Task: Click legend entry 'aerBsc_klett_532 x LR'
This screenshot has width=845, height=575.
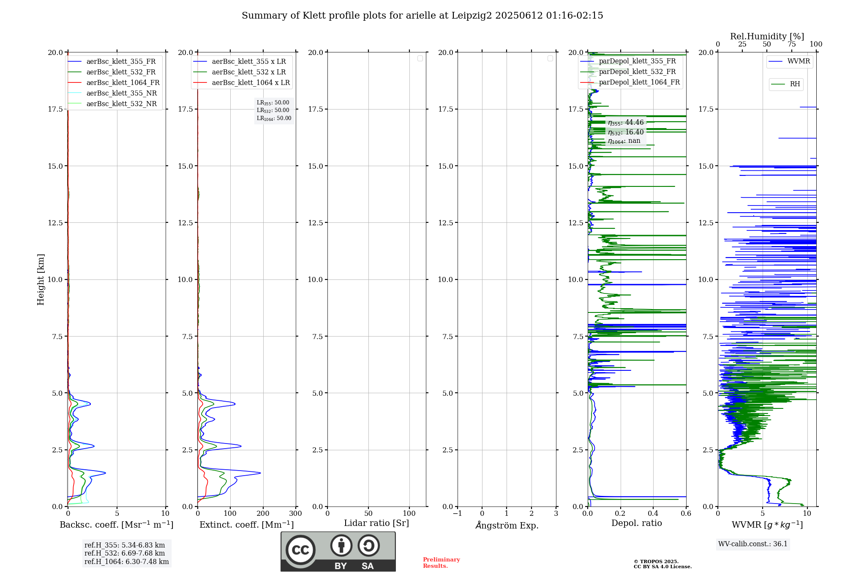Action: click(x=249, y=72)
